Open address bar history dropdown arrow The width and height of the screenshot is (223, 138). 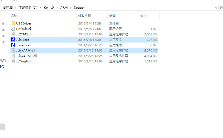point(216,8)
